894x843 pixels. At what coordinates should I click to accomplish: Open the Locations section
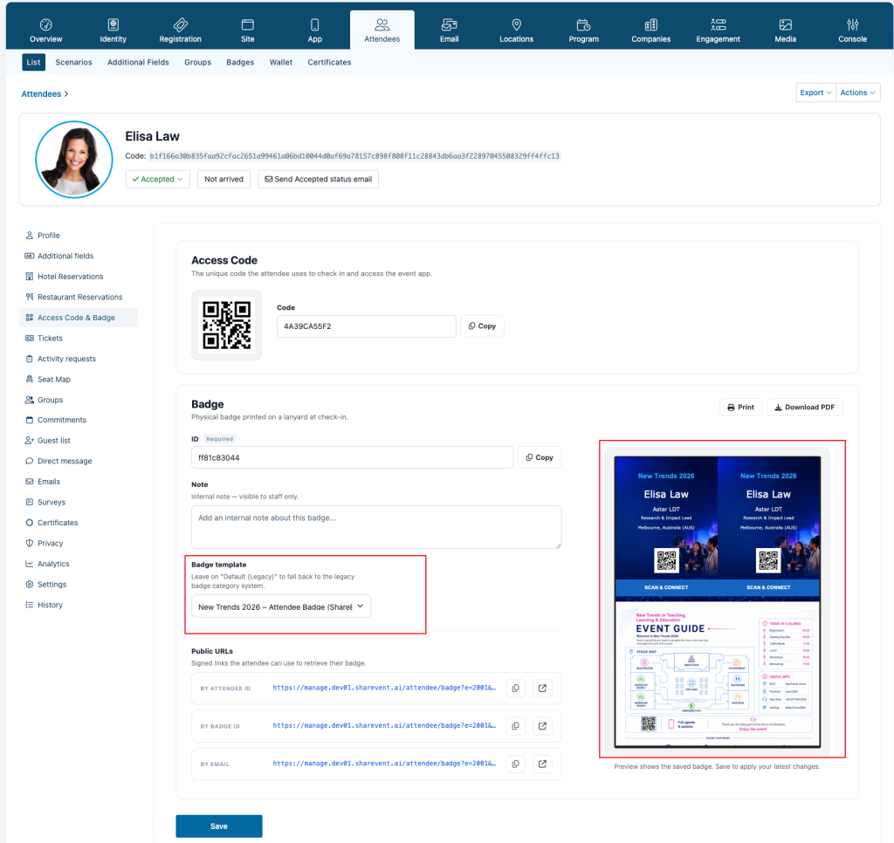(517, 31)
